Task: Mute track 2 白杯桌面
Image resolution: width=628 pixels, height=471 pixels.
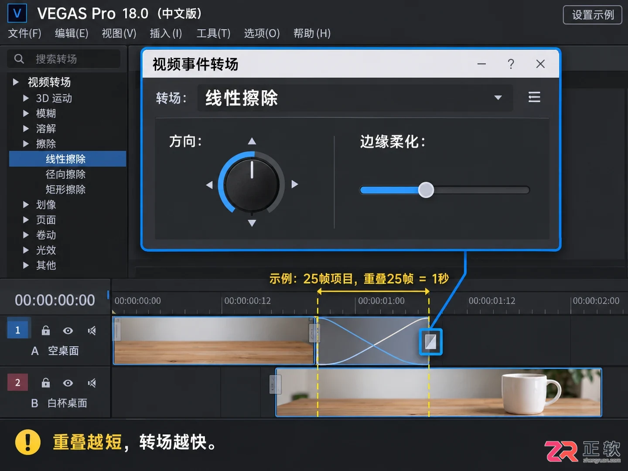Action: [92, 383]
